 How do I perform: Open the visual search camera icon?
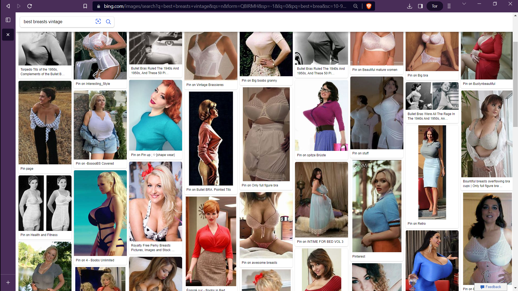(98, 22)
